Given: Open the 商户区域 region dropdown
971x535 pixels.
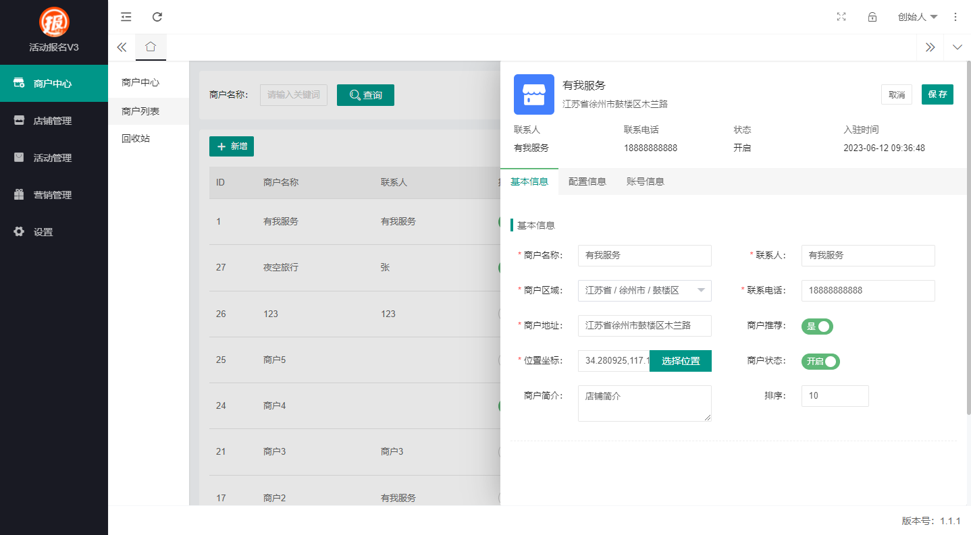Looking at the screenshot, I should [x=644, y=290].
